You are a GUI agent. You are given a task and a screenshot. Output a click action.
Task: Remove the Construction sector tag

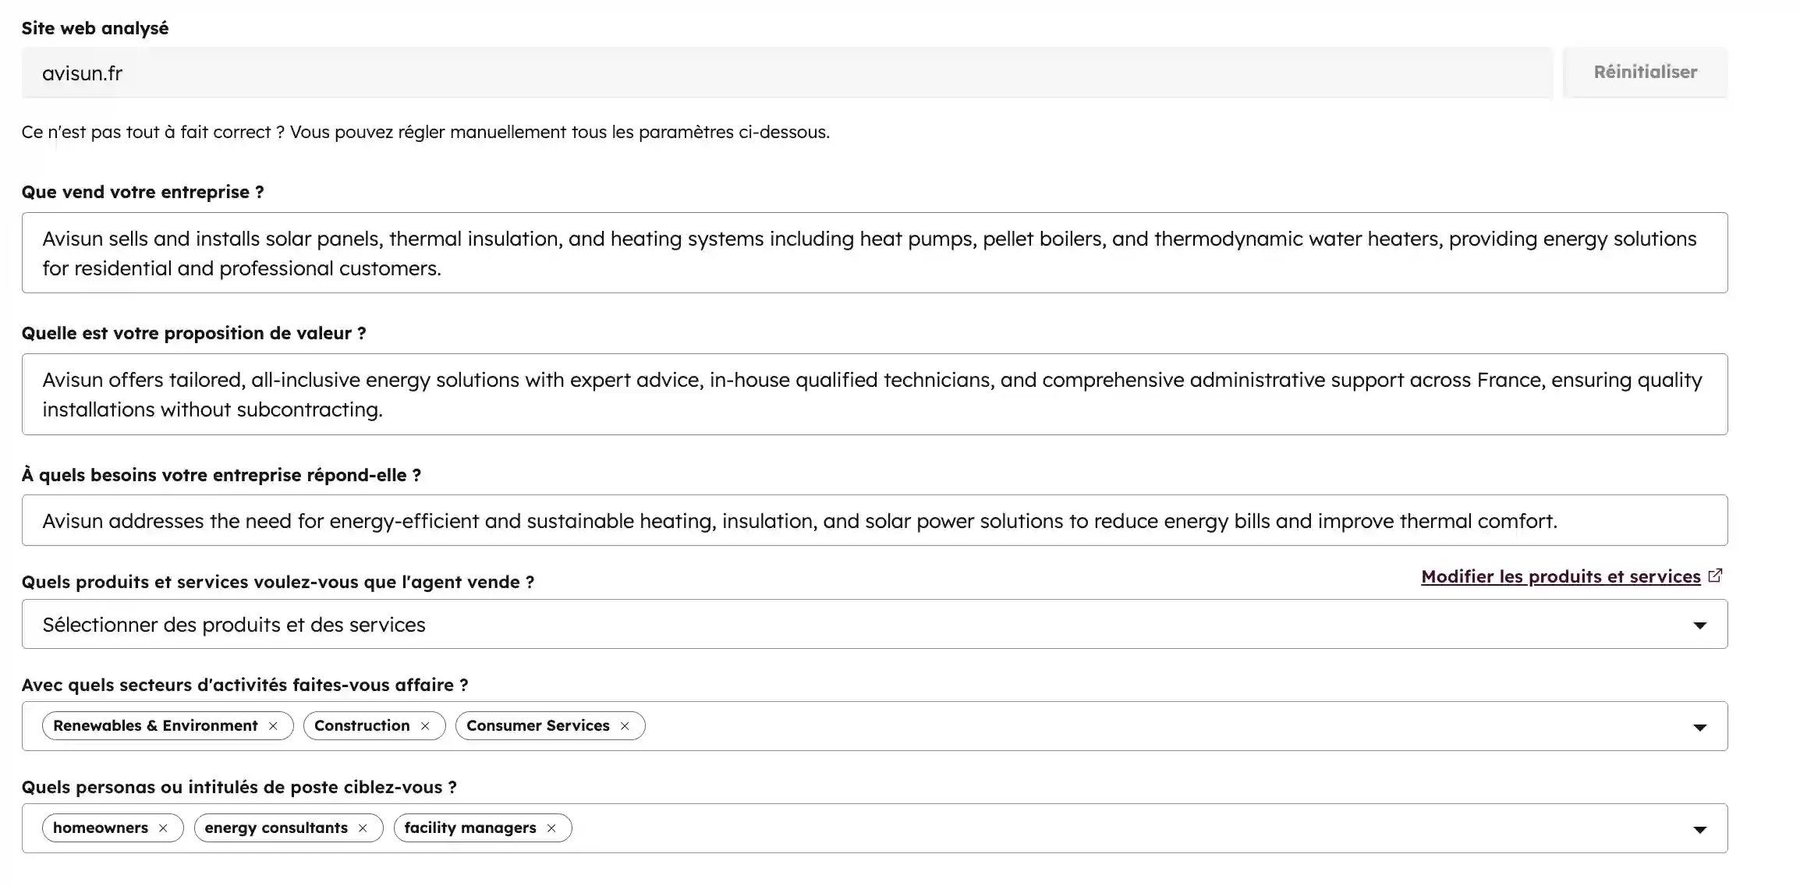click(425, 726)
